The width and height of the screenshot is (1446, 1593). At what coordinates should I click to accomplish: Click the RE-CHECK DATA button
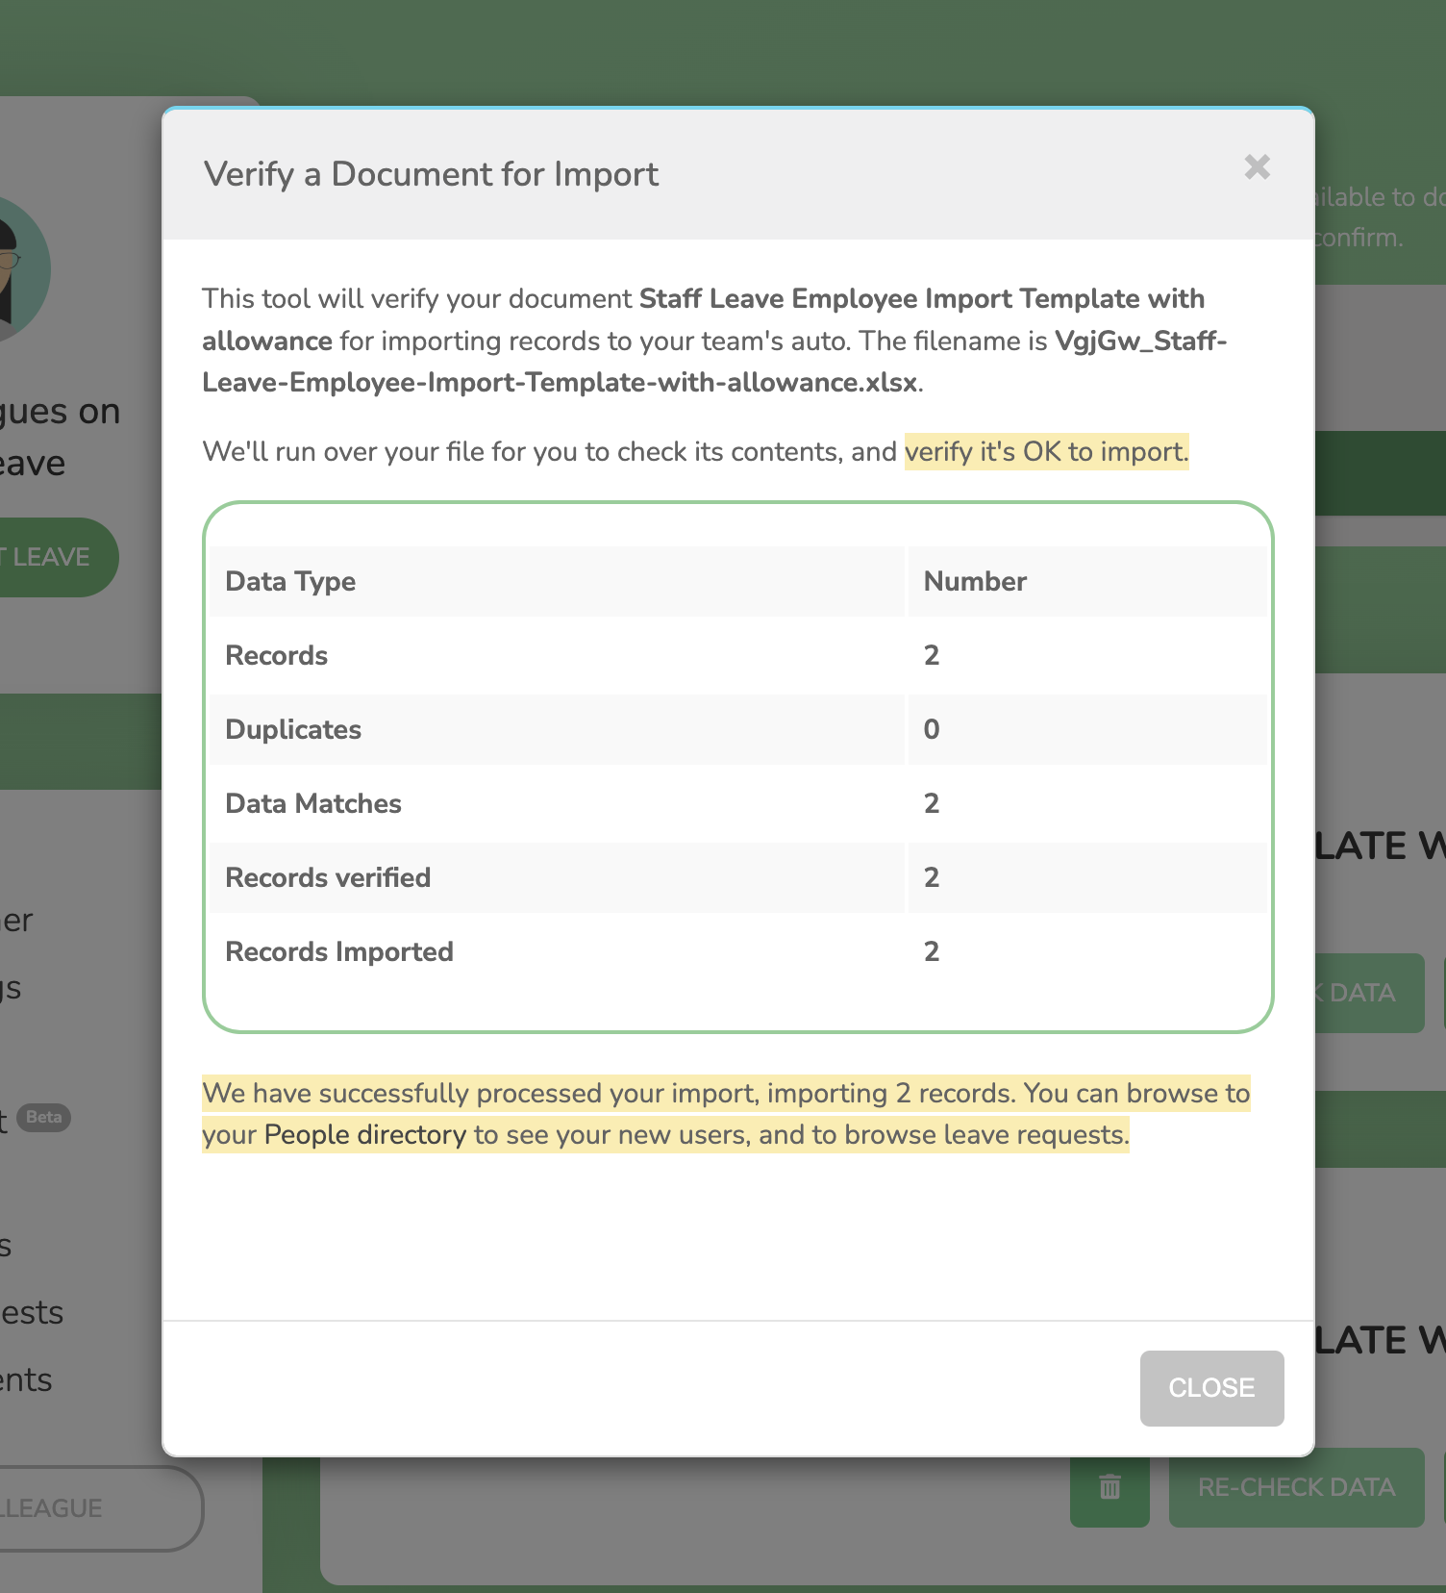click(x=1296, y=1487)
